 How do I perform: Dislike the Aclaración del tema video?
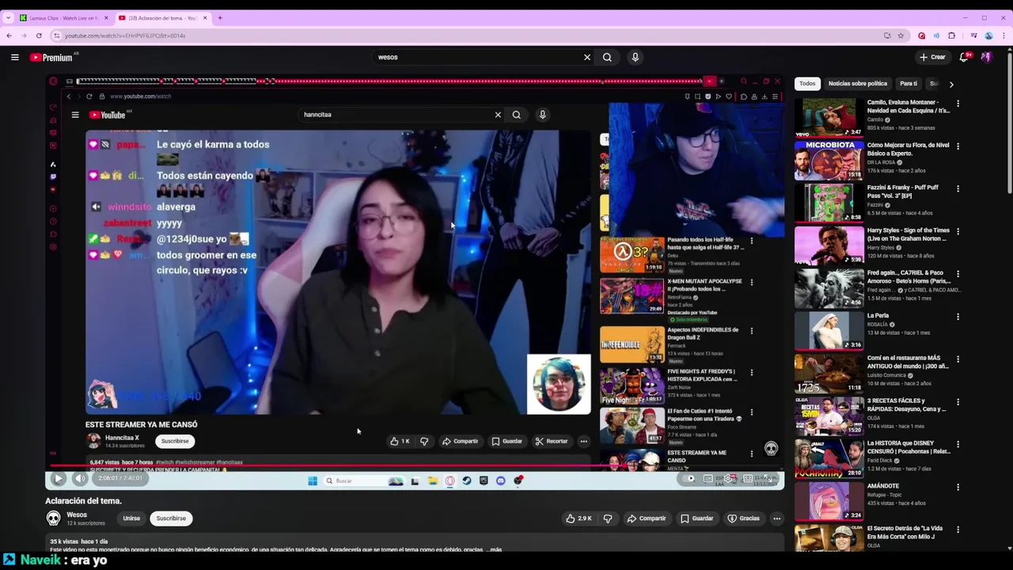pyautogui.click(x=608, y=519)
